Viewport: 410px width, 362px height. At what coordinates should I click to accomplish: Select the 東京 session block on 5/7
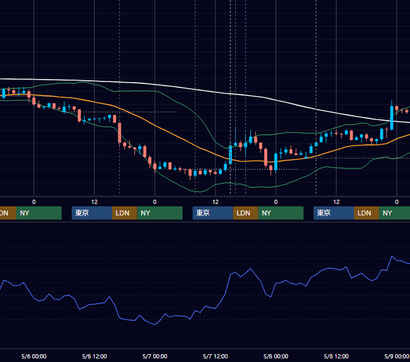coord(213,213)
